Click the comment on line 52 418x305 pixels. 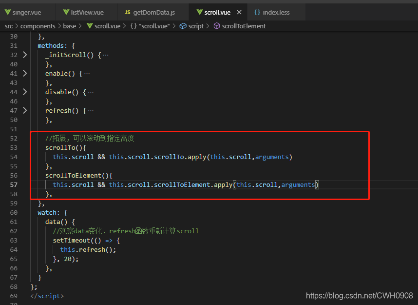click(90, 138)
